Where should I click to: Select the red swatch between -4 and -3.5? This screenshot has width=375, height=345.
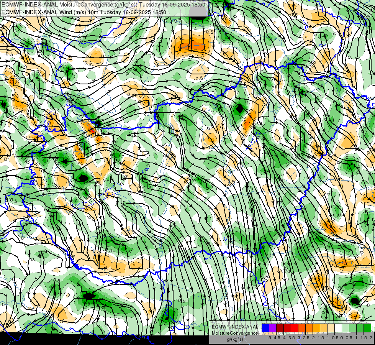pyautogui.click(x=287, y=328)
